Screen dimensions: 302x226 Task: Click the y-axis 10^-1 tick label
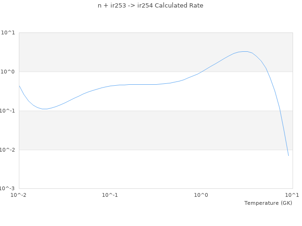point(7,111)
